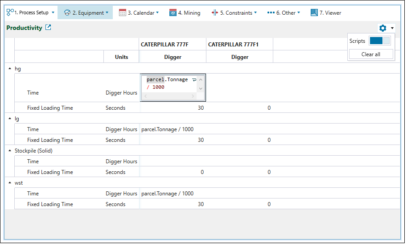Select lg Fixed Loading Time value 30

coord(173,140)
